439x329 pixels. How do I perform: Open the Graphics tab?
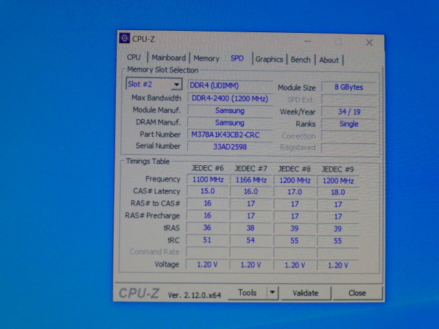(x=269, y=60)
